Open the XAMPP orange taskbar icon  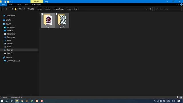(x=37, y=101)
